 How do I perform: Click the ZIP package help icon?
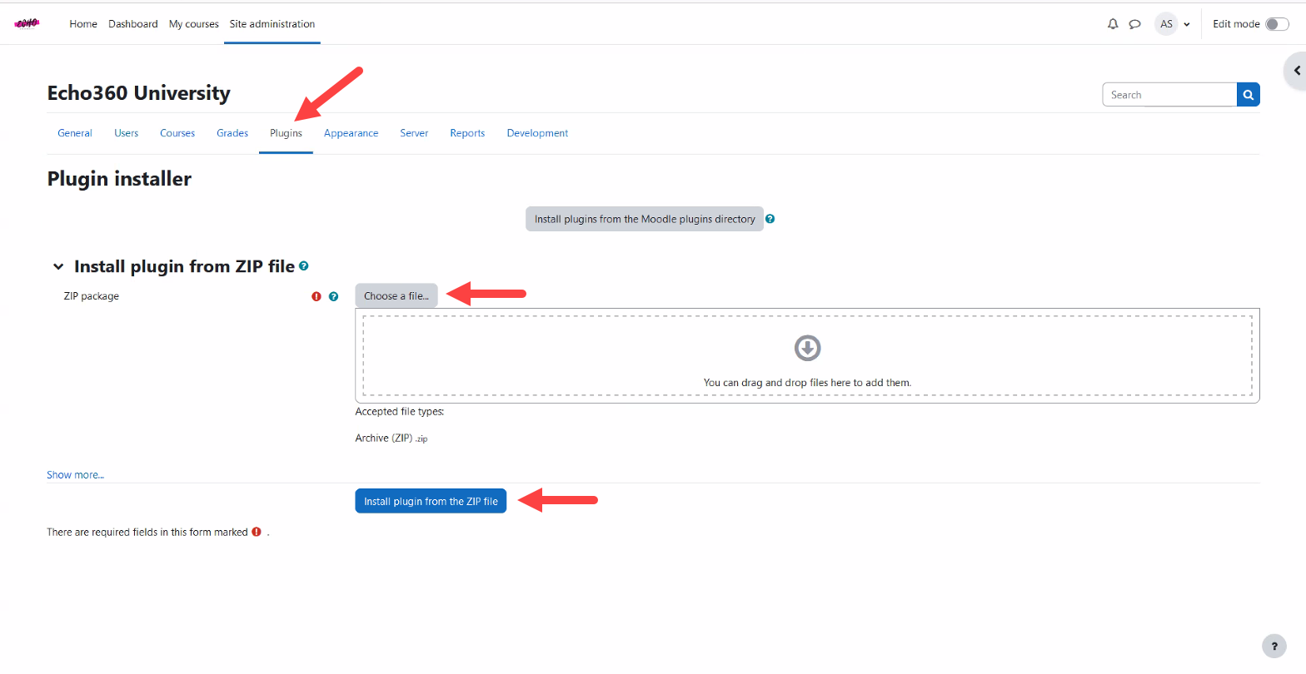(x=334, y=296)
